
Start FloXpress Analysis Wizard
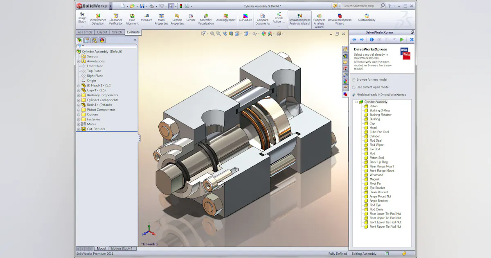(x=319, y=21)
